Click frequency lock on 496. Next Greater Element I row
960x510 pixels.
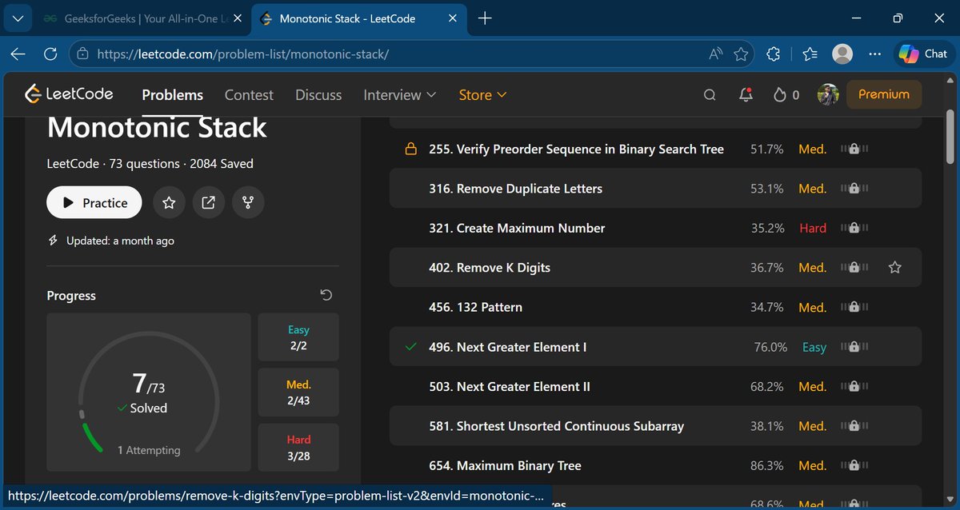pyautogui.click(x=854, y=347)
